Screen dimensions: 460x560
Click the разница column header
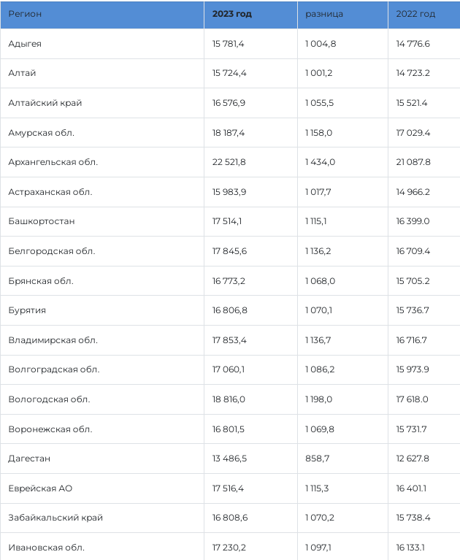coord(324,15)
